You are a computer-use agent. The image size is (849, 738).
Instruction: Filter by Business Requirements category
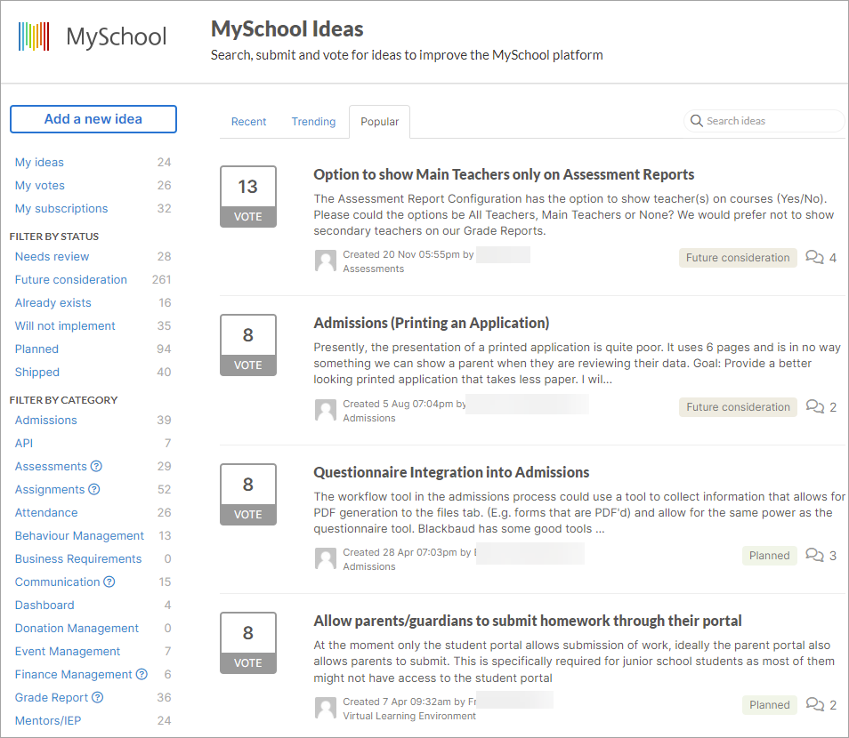click(x=78, y=559)
